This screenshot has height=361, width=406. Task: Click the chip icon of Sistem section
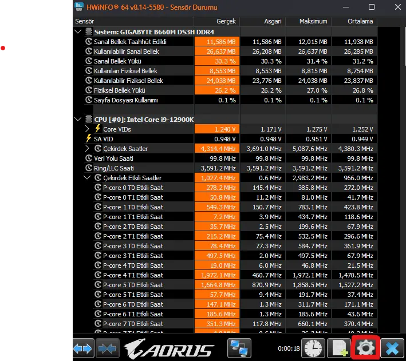89,32
